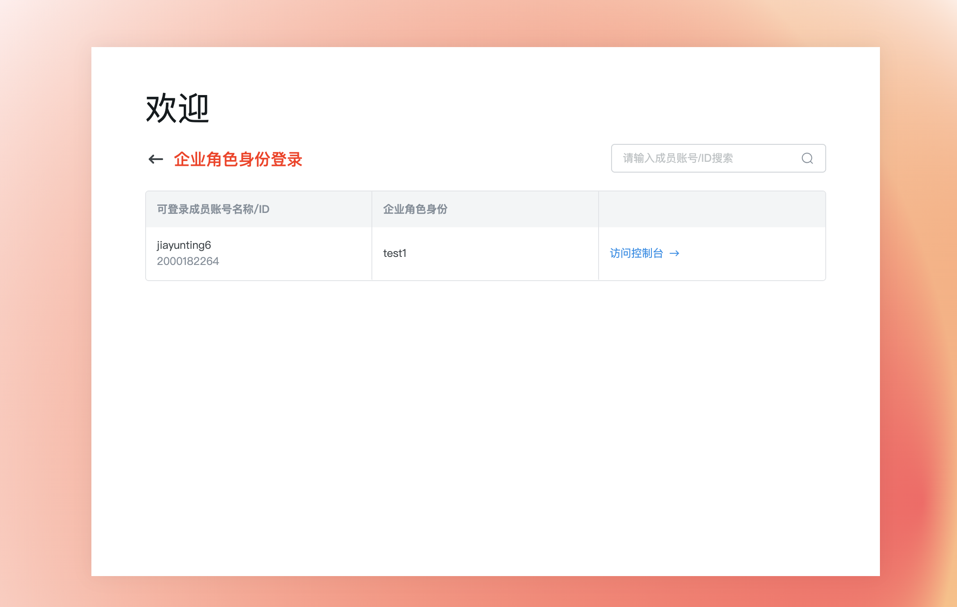Click the search magnifier icon

[x=807, y=158]
